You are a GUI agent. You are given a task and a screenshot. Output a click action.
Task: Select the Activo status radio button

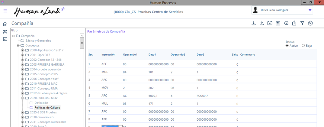click(x=287, y=46)
